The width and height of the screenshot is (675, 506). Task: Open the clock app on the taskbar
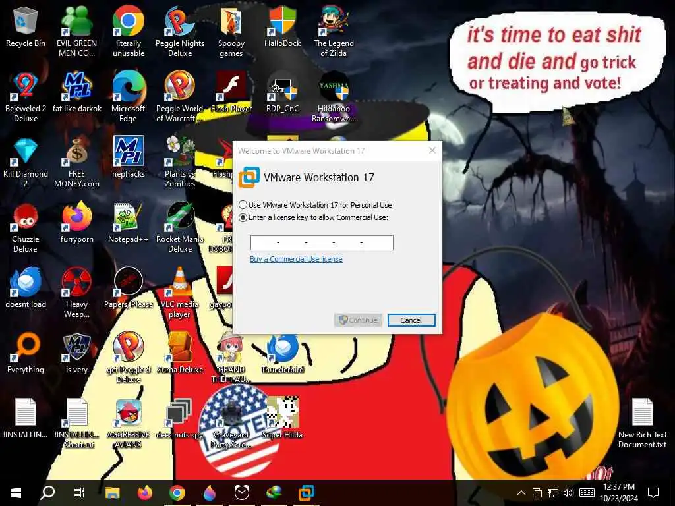242,493
